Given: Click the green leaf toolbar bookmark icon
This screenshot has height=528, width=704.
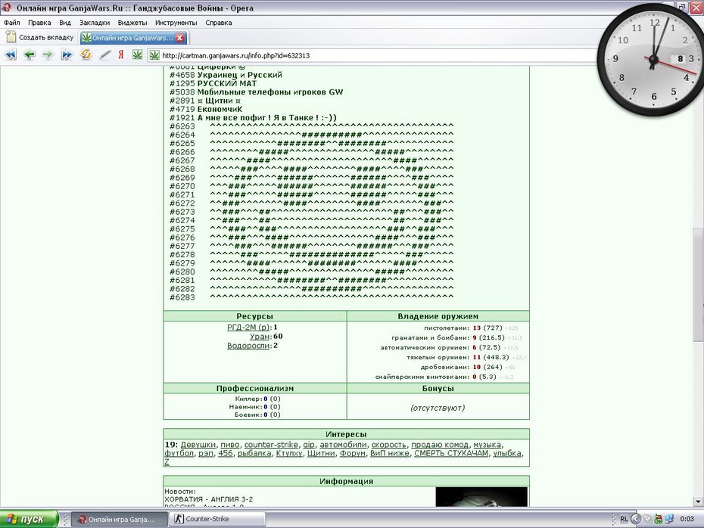Looking at the screenshot, I should (137, 54).
